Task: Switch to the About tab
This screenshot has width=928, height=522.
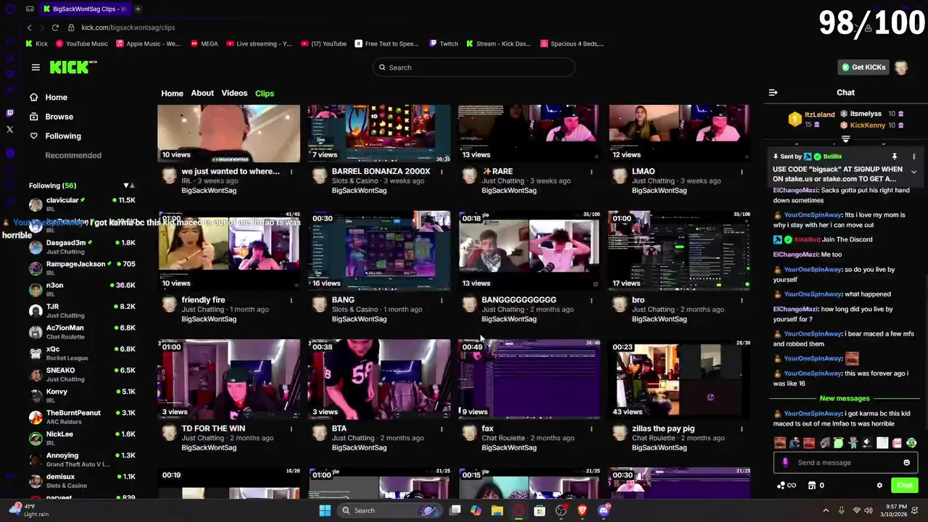Action: coord(202,94)
